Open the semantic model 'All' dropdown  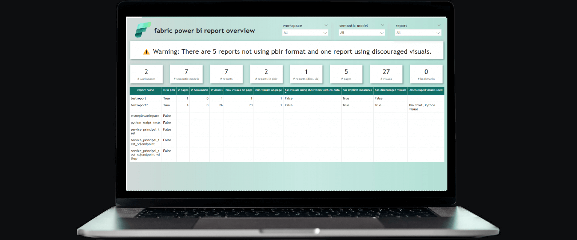tap(362, 33)
